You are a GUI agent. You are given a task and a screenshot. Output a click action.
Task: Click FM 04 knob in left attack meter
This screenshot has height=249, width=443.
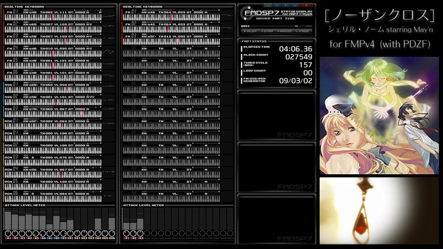[29, 233]
